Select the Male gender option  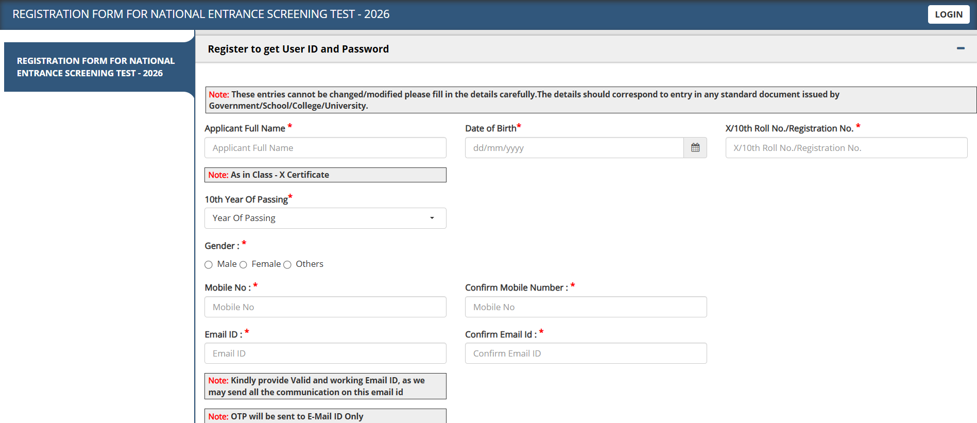pos(209,265)
